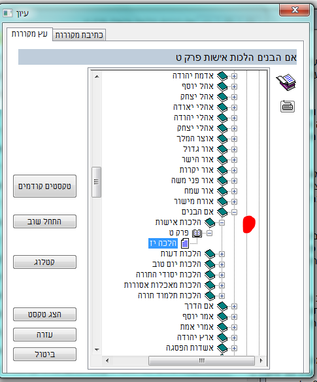Click the window icon in the עיון title bar
Image resolution: width=317 pixels, height=382 pixels.
(8, 13)
